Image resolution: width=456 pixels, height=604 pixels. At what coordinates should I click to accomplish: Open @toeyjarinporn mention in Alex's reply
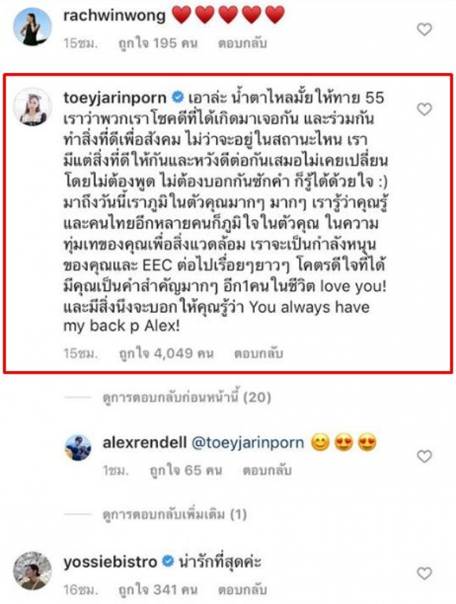[248, 443]
